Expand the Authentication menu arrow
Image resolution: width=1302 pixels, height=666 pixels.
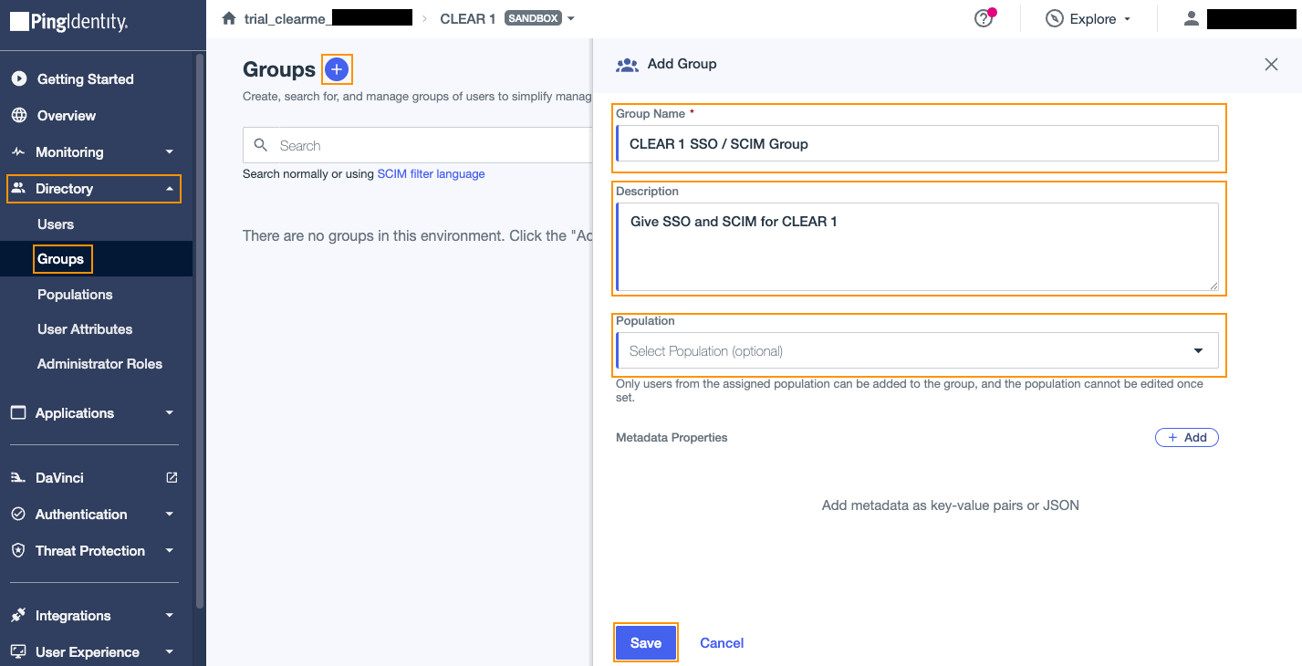[x=170, y=515]
